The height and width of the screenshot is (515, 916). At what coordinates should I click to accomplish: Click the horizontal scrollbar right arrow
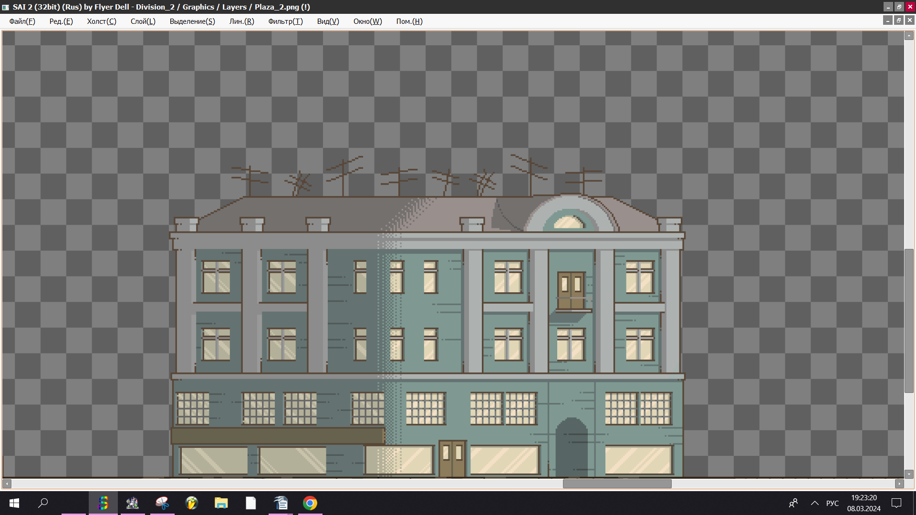(x=899, y=484)
